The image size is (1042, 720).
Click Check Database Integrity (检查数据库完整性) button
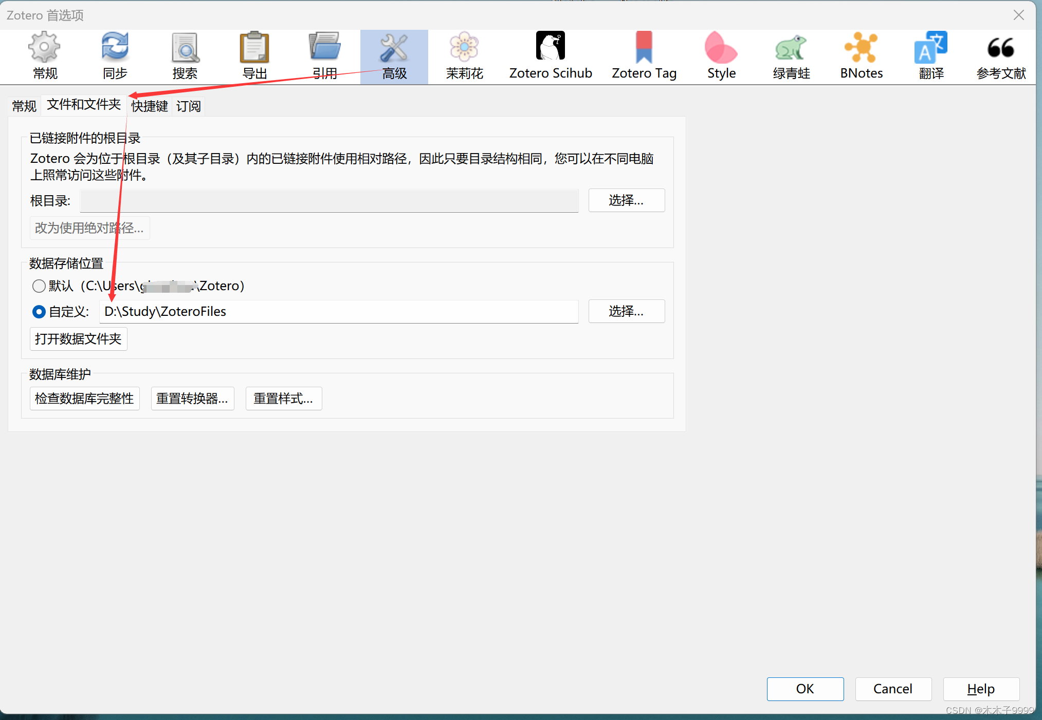point(84,399)
